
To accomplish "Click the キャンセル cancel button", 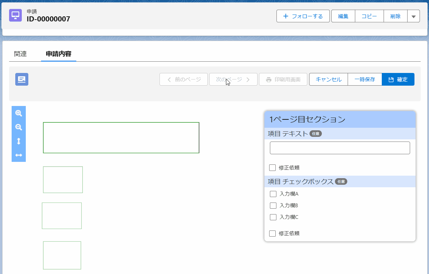I will (328, 79).
